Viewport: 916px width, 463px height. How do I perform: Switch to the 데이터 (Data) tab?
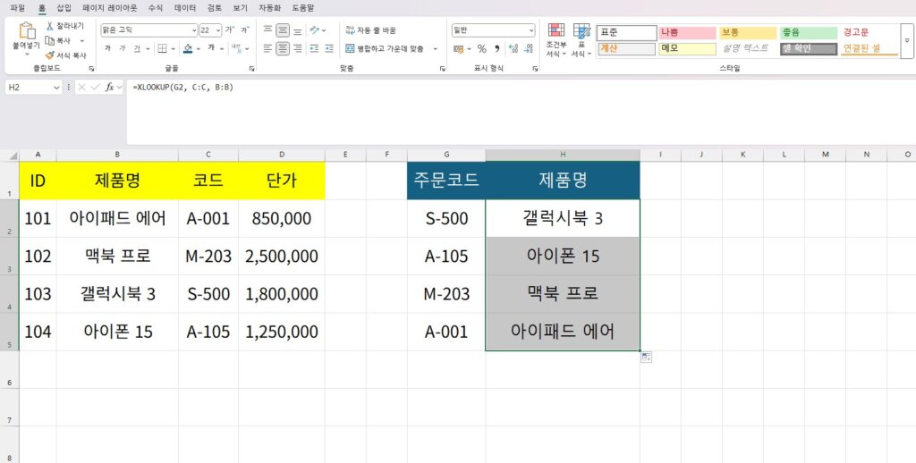tap(185, 8)
